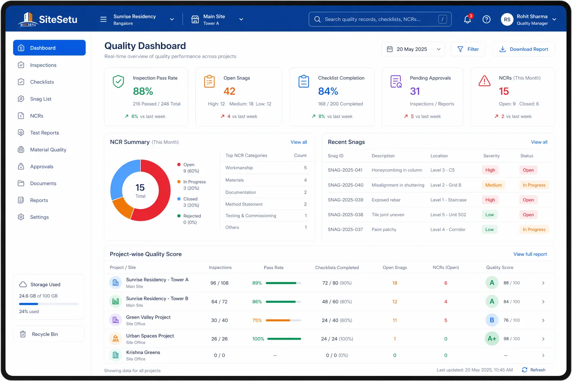Viewport: 572px width, 381px height.
Task: Expand the Sunrise Residency project dropdown
Action: [172, 19]
